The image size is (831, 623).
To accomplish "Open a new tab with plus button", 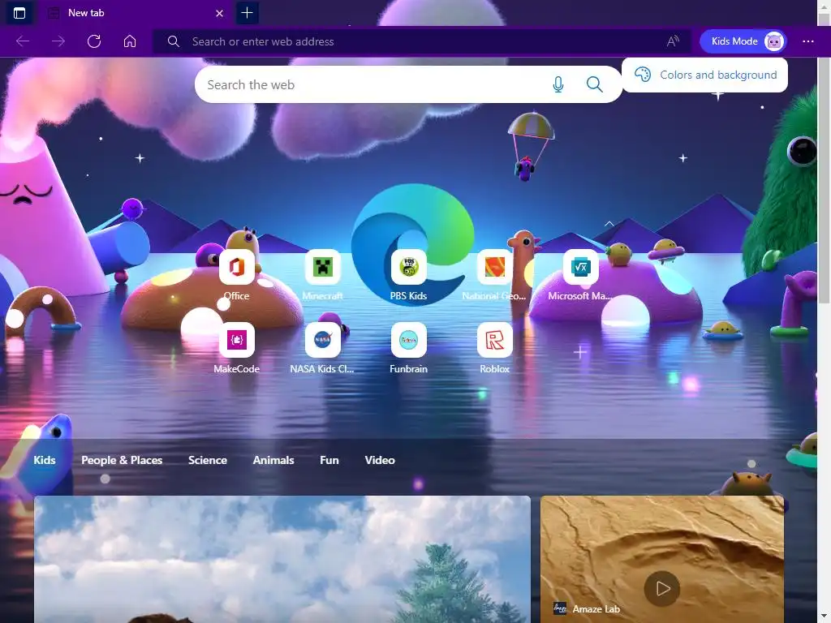I will [247, 13].
